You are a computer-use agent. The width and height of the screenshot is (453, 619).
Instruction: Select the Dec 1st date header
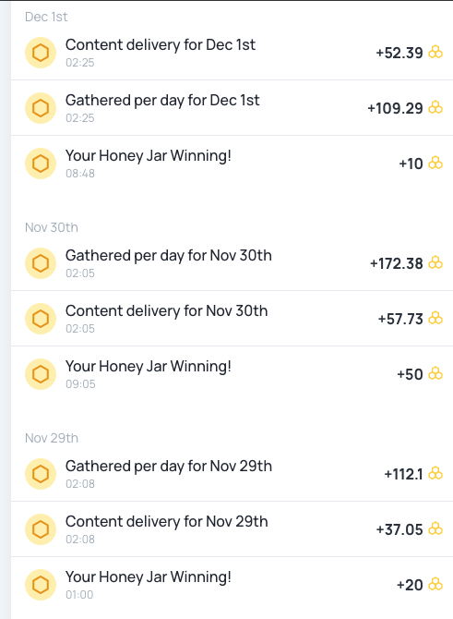point(46,17)
